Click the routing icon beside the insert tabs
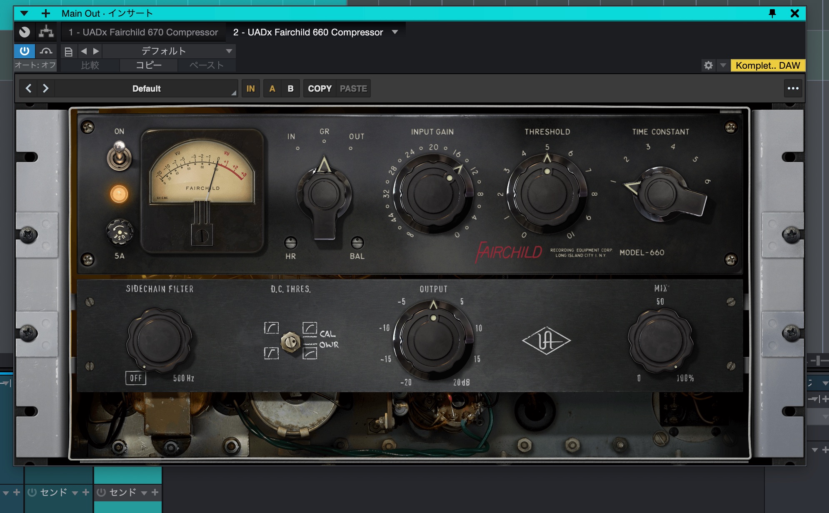 point(46,32)
